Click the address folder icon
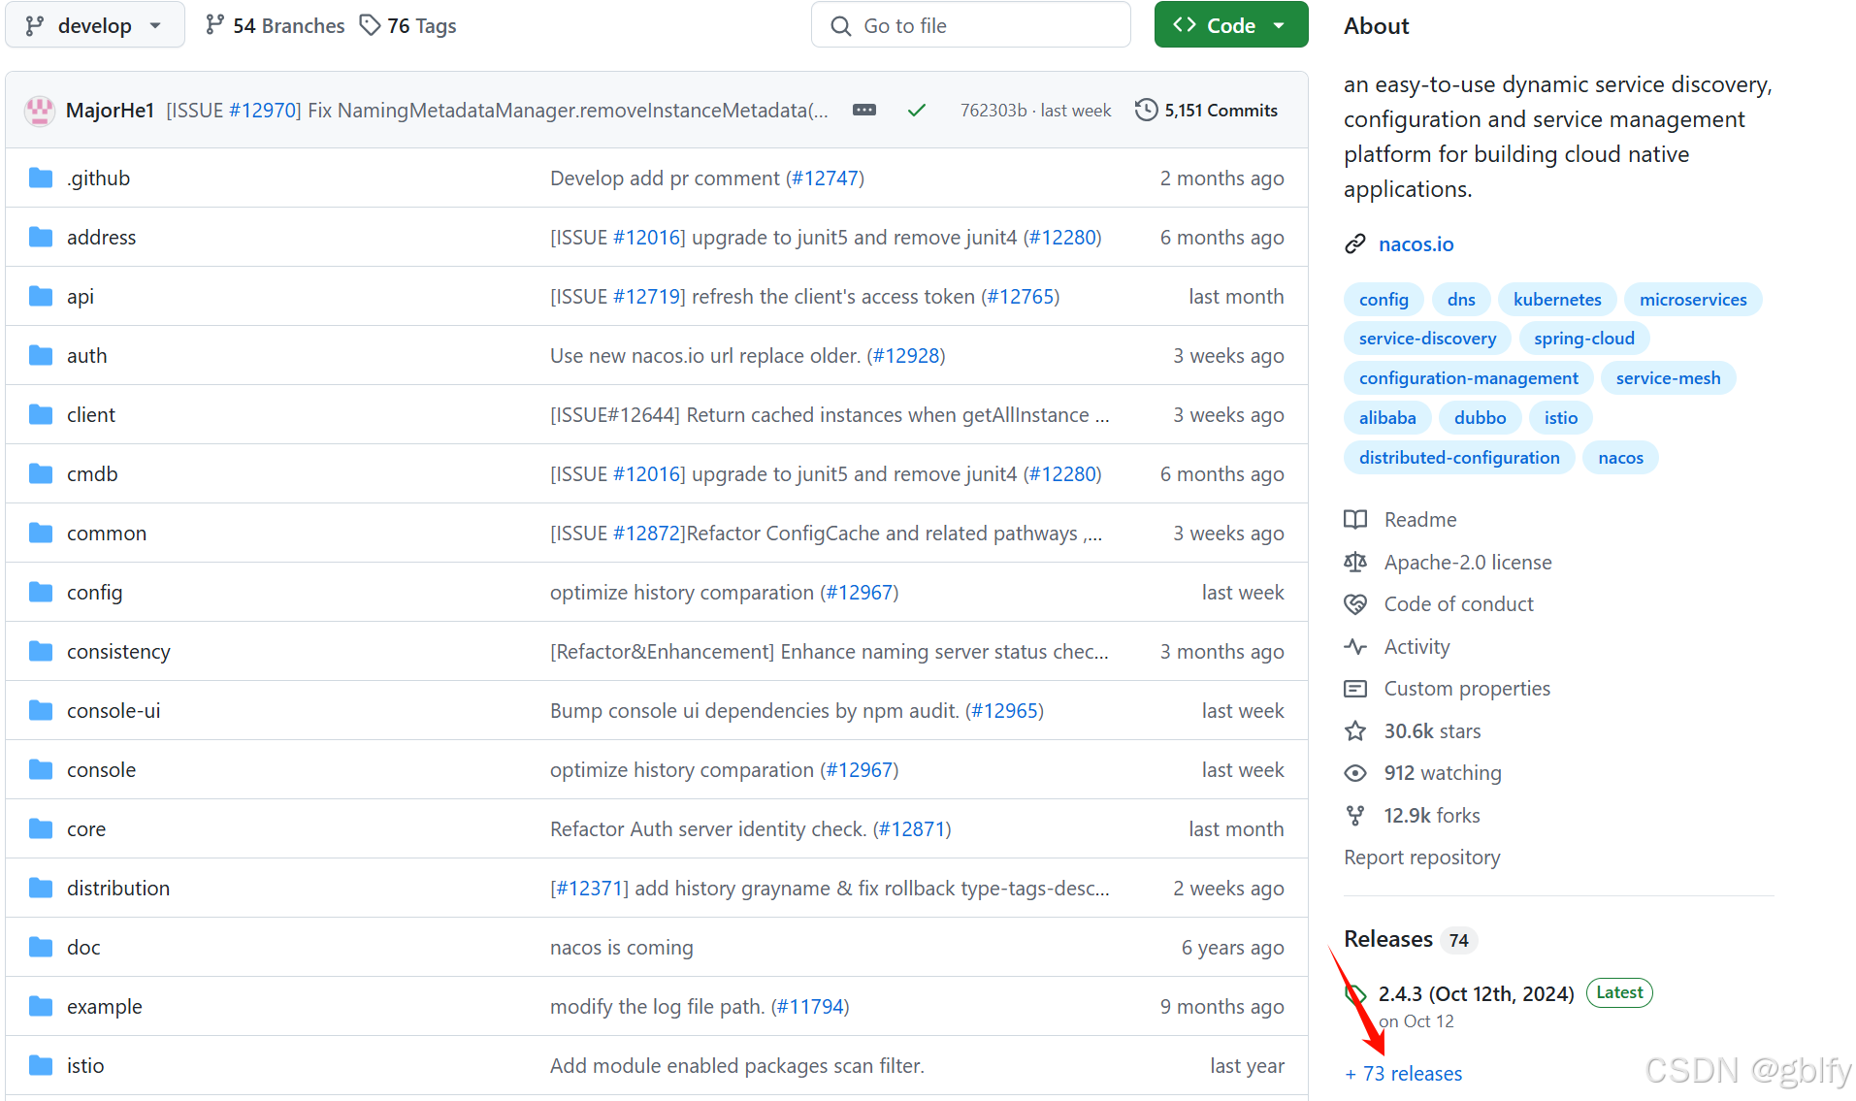This screenshot has height=1101, width=1856. pyautogui.click(x=41, y=238)
